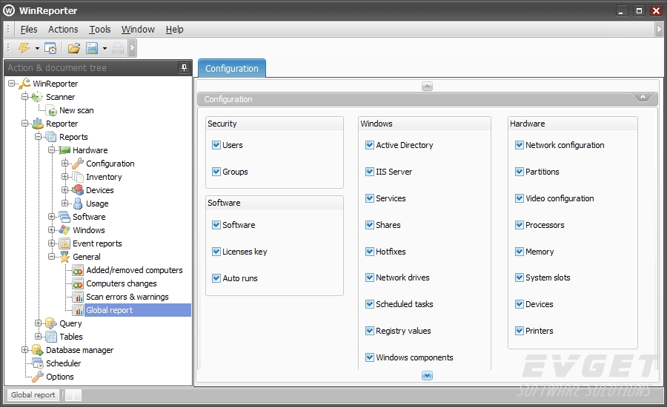This screenshot has height=407, width=667.
Task: Click the Configuration wrench icon in tree
Action: tap(78, 164)
